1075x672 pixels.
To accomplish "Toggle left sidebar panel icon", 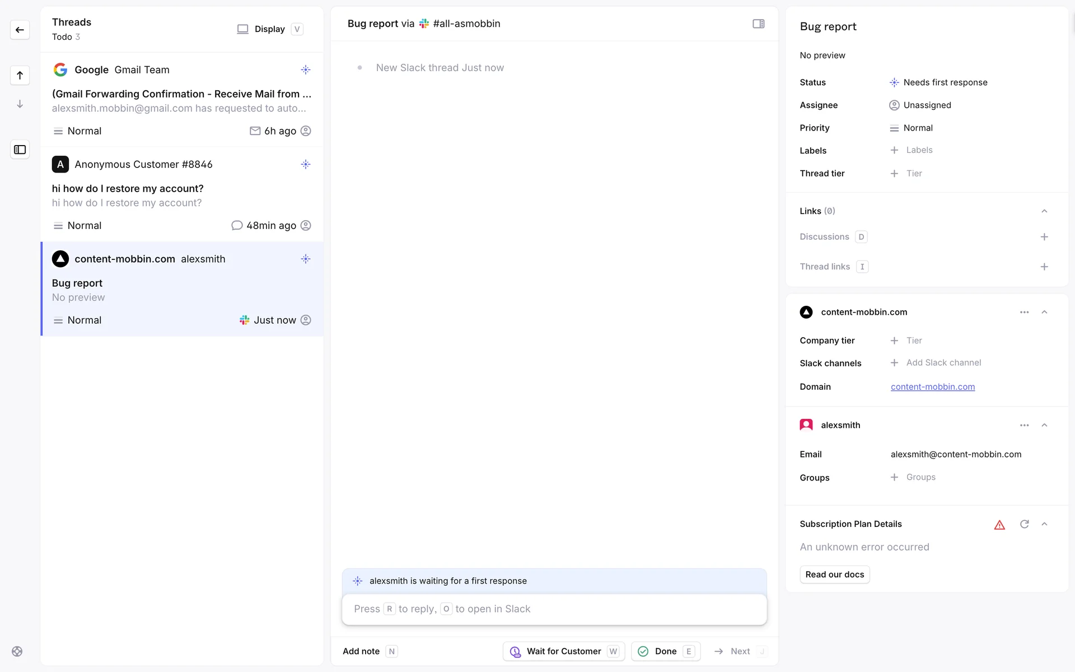I will tap(20, 150).
